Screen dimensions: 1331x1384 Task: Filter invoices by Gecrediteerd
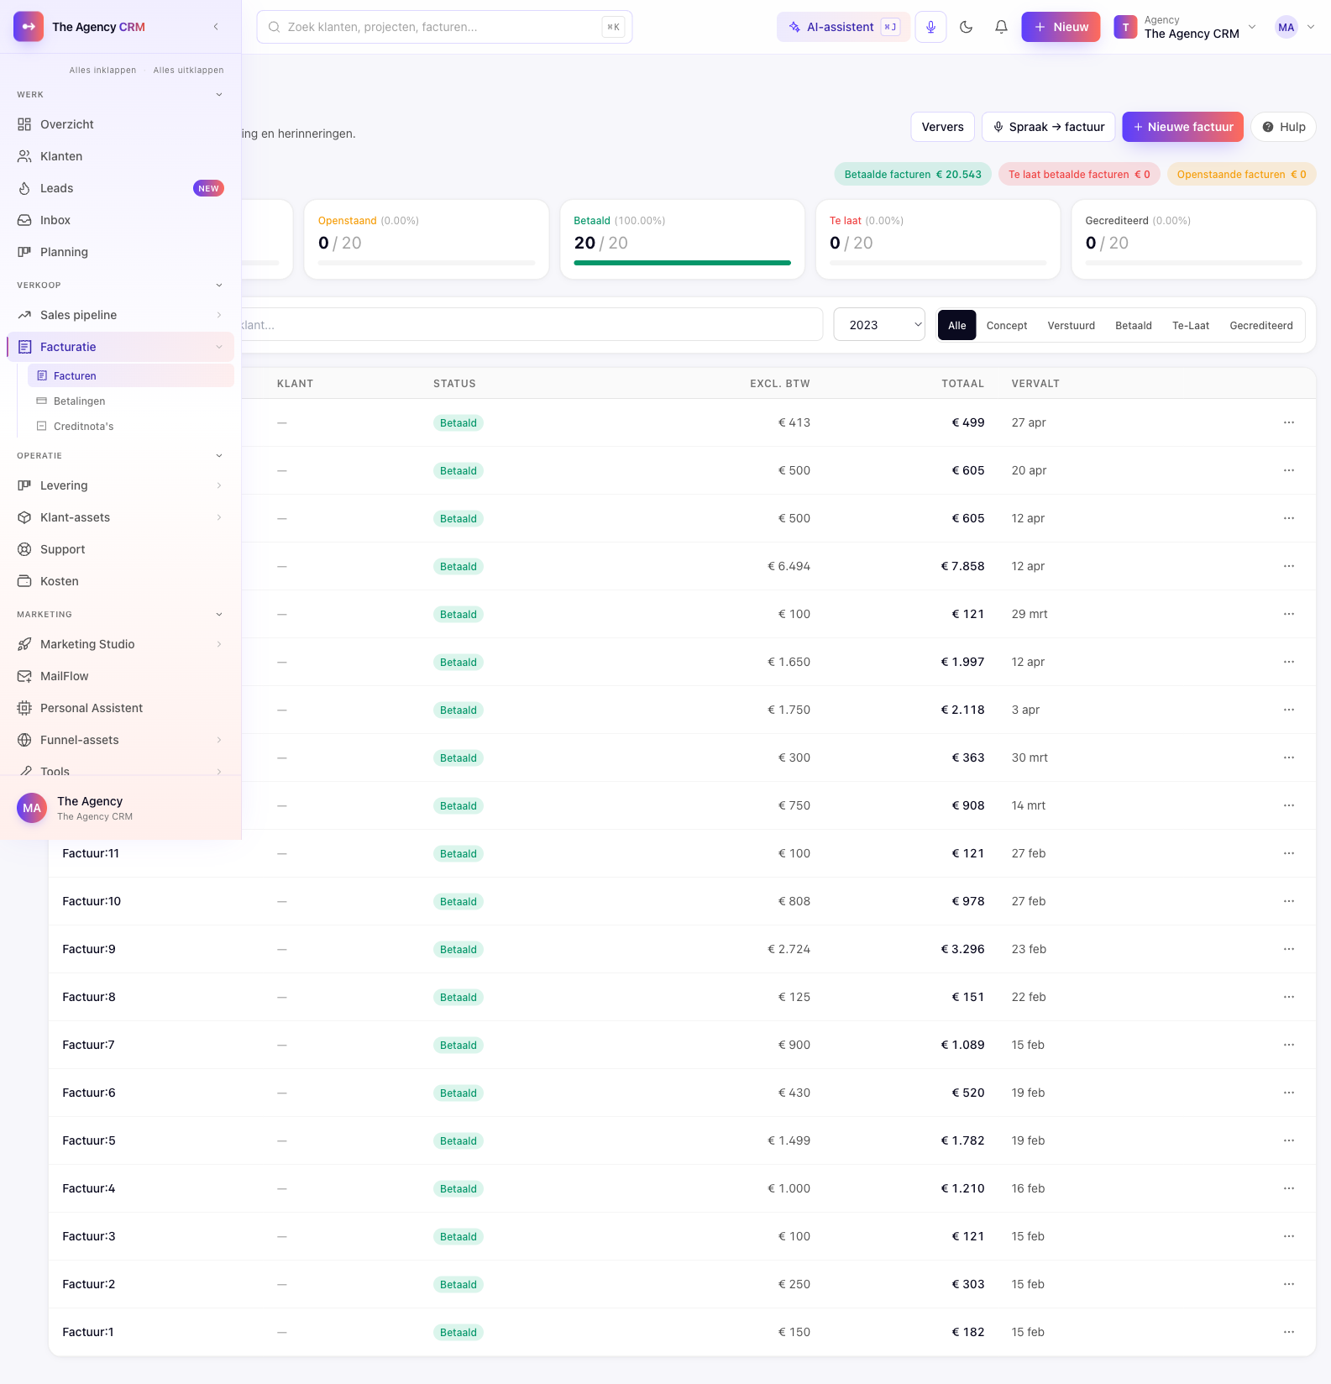(1261, 326)
